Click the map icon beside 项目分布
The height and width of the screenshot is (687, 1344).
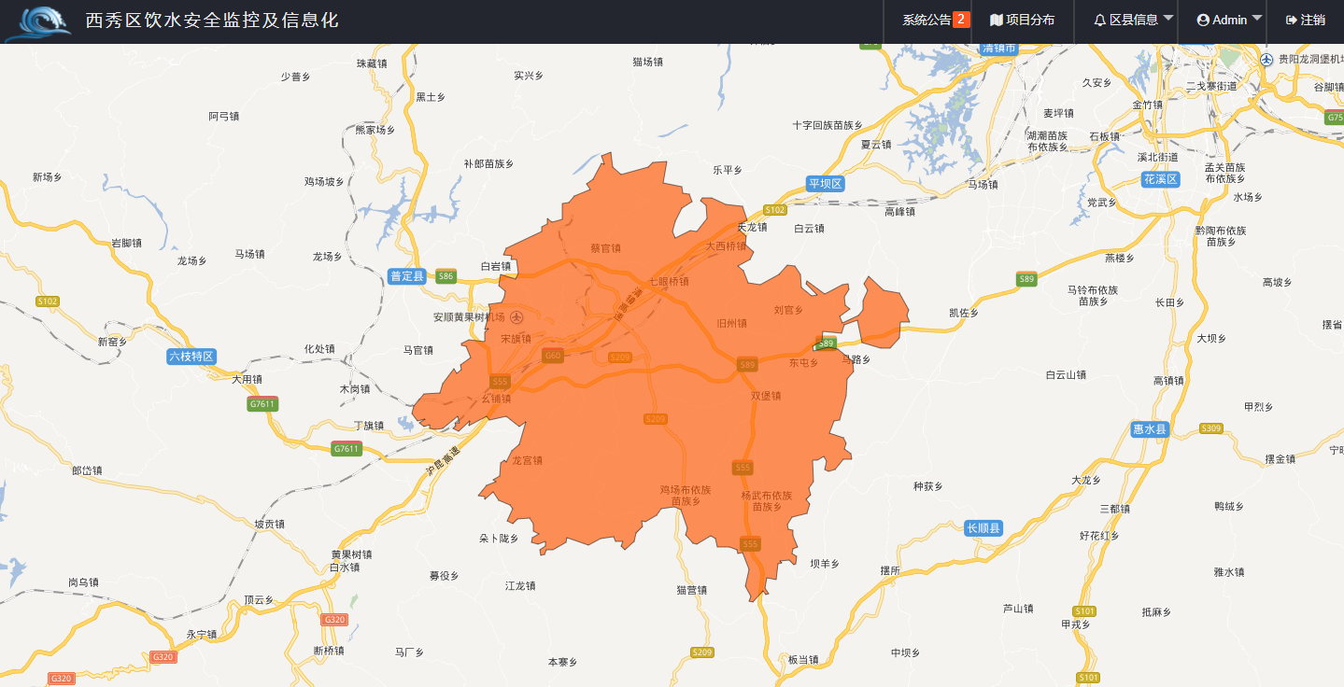[x=996, y=20]
